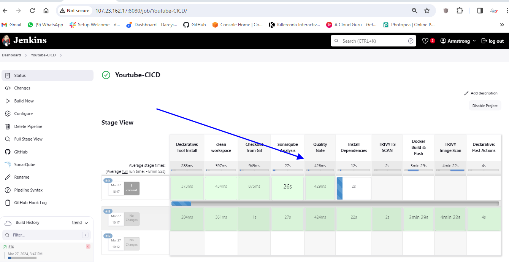
Task: Bookmark page with the star icon
Action: click(x=427, y=11)
